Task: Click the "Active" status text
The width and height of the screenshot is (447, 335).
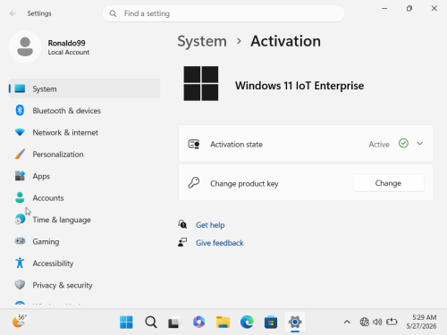Action: (379, 145)
